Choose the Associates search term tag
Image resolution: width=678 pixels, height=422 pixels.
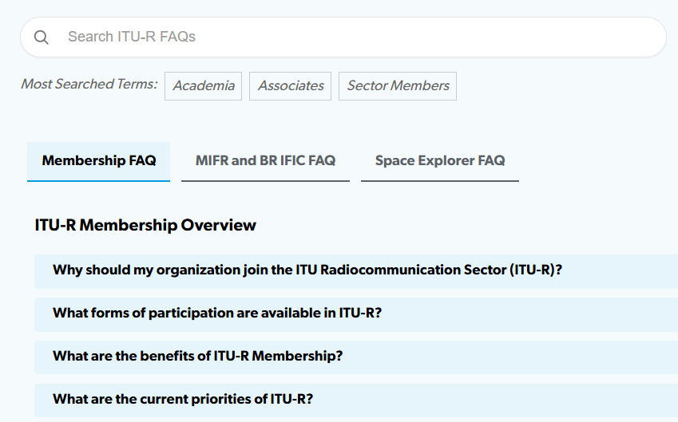click(x=291, y=86)
